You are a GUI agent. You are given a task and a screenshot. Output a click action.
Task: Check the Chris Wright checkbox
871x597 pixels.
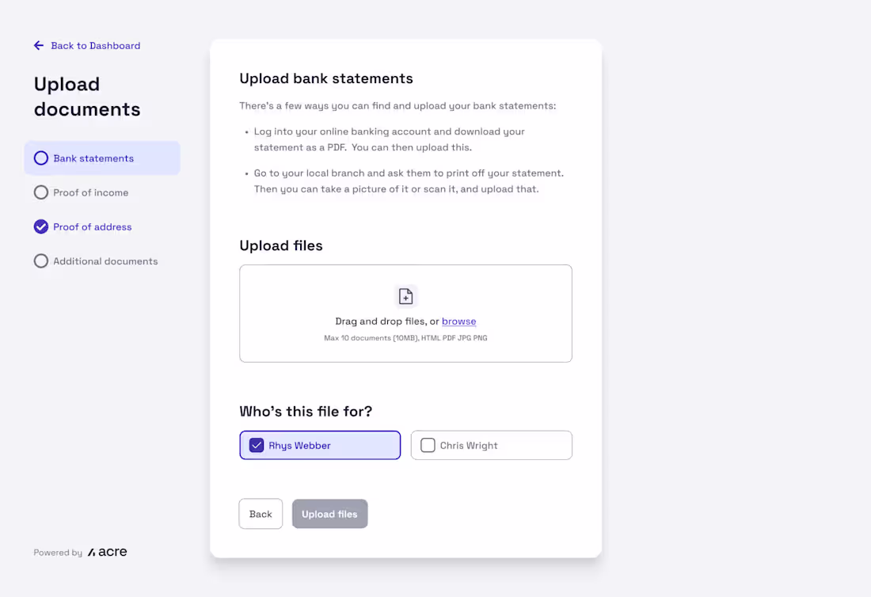428,445
